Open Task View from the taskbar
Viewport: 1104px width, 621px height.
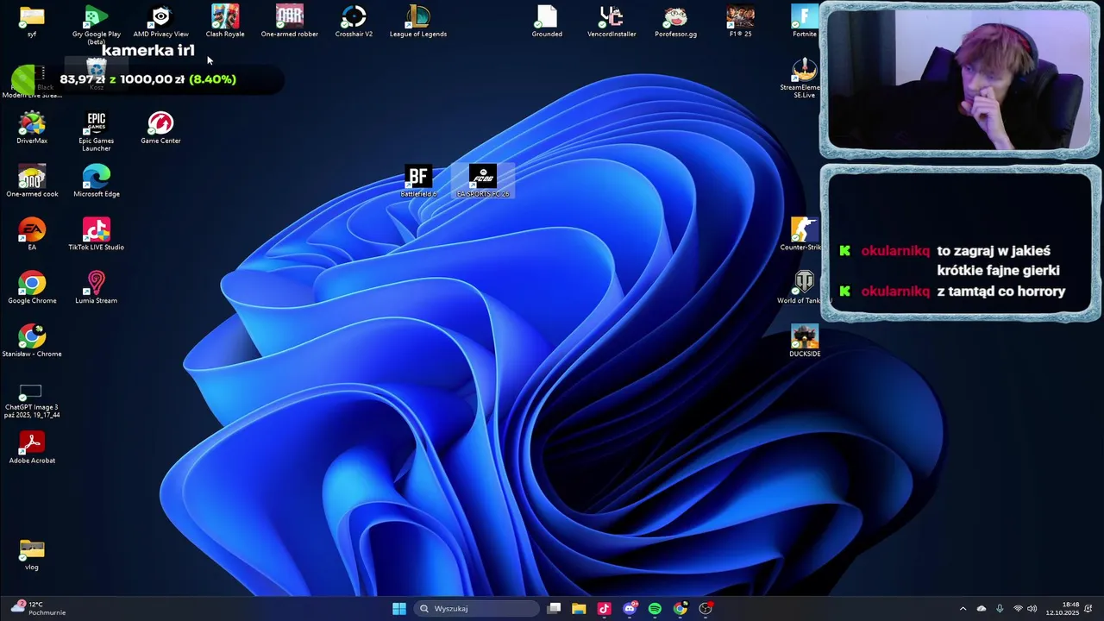point(554,609)
